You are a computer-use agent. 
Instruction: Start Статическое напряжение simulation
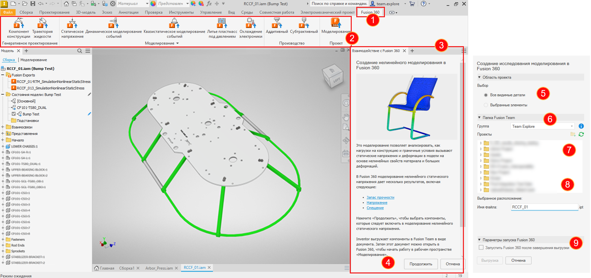click(x=72, y=28)
